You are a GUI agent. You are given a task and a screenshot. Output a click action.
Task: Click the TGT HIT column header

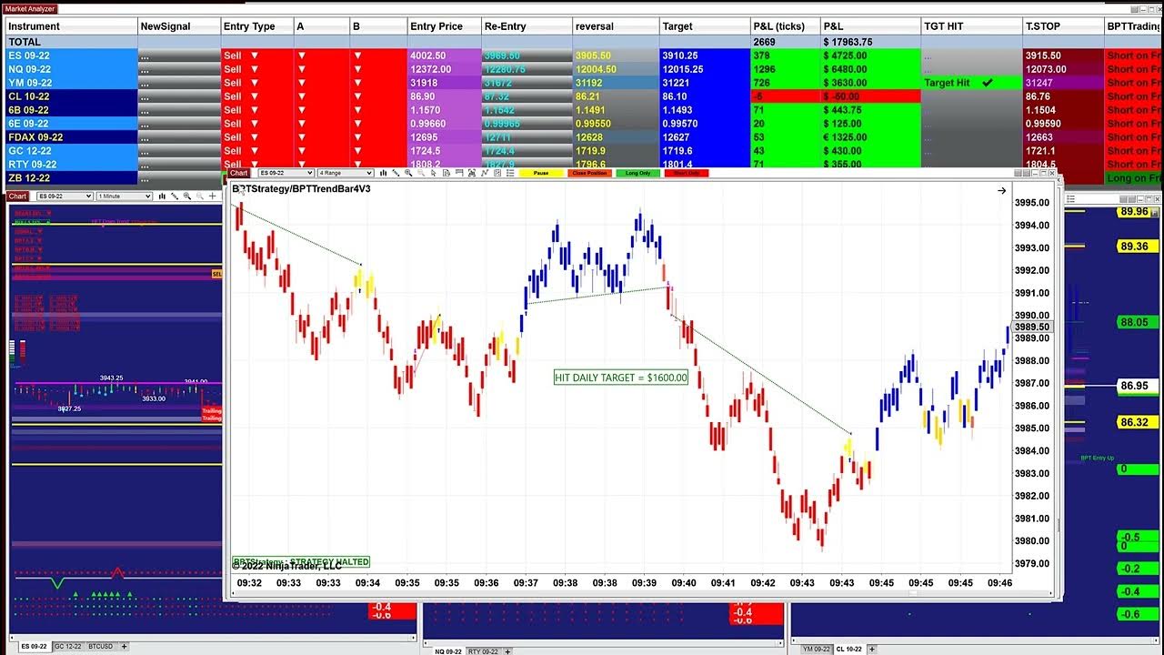click(971, 26)
